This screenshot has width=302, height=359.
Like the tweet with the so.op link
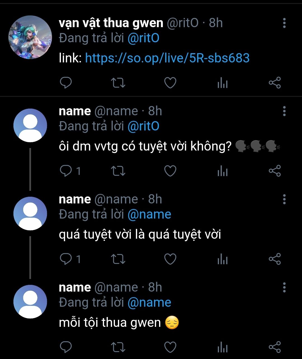tap(170, 83)
